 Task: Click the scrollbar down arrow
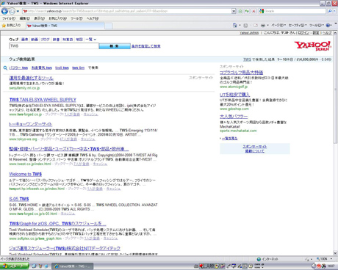tap(335, 253)
